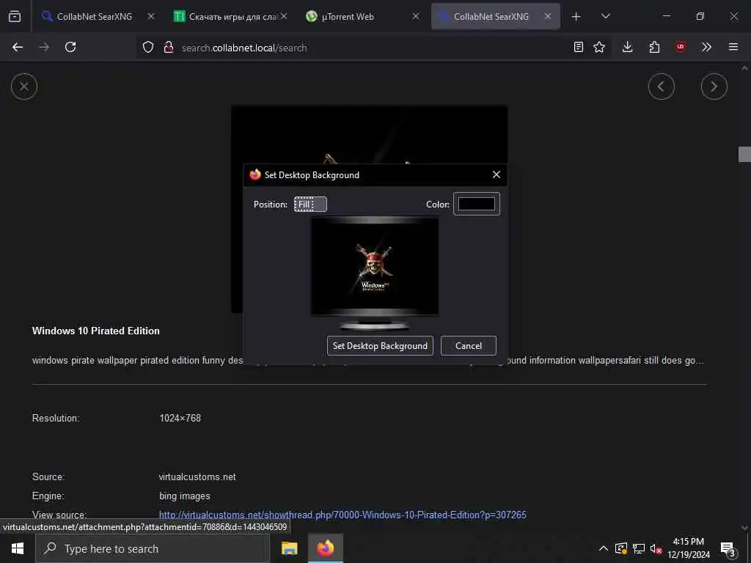The height and width of the screenshot is (563, 751).
Task: Show previous image result
Action: 662,87
